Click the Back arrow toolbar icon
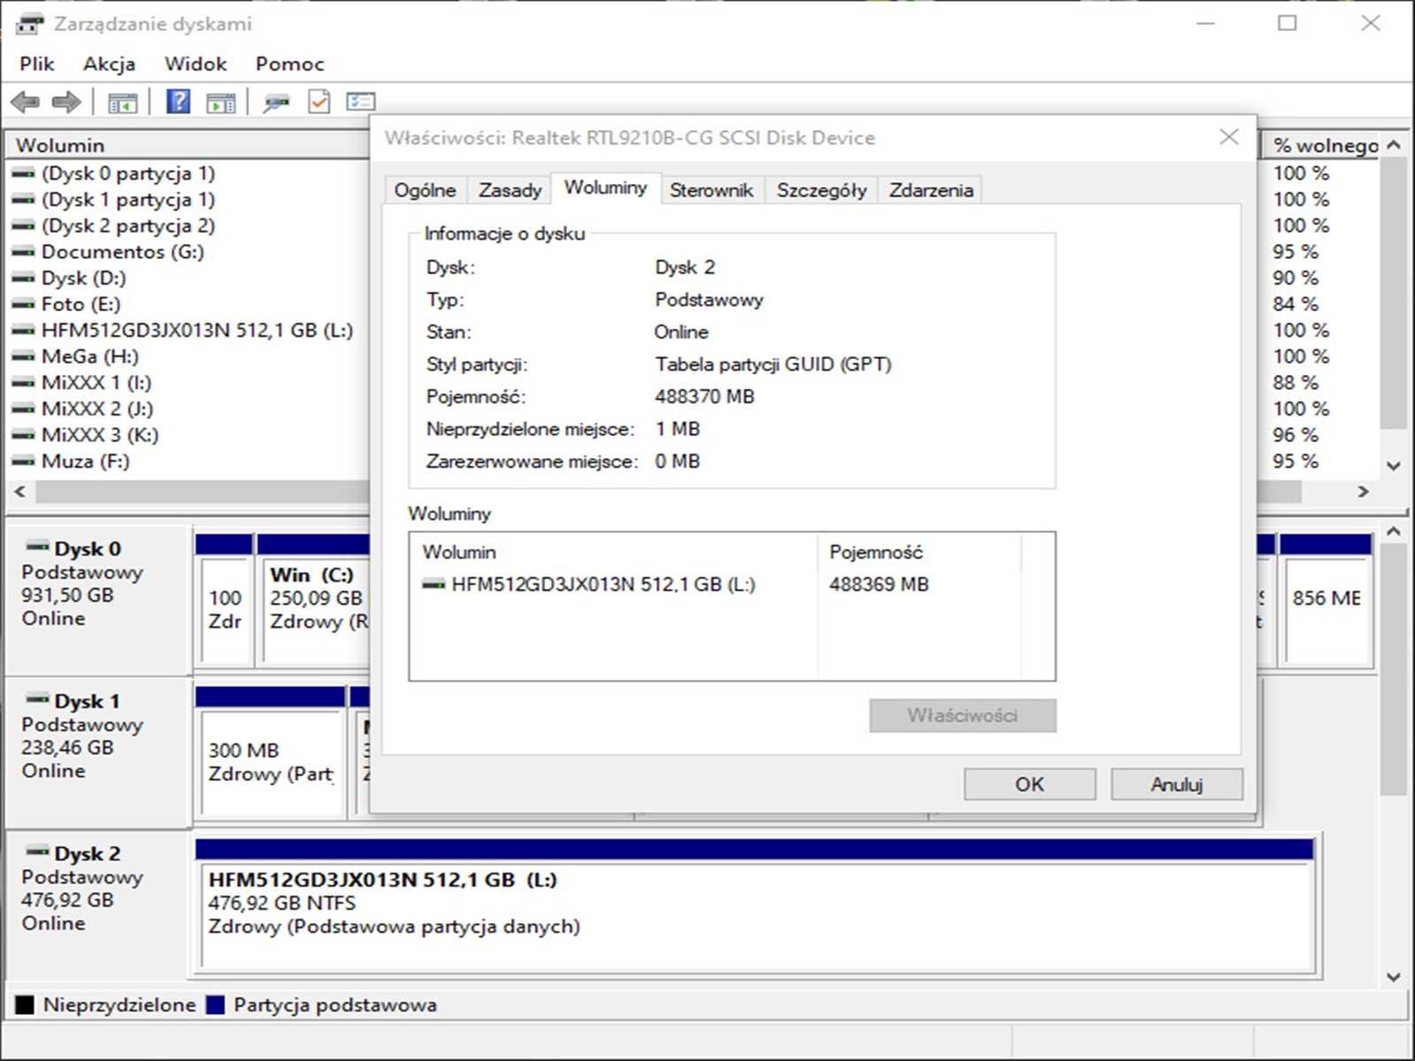Screen dimensions: 1415x1061 (26, 102)
